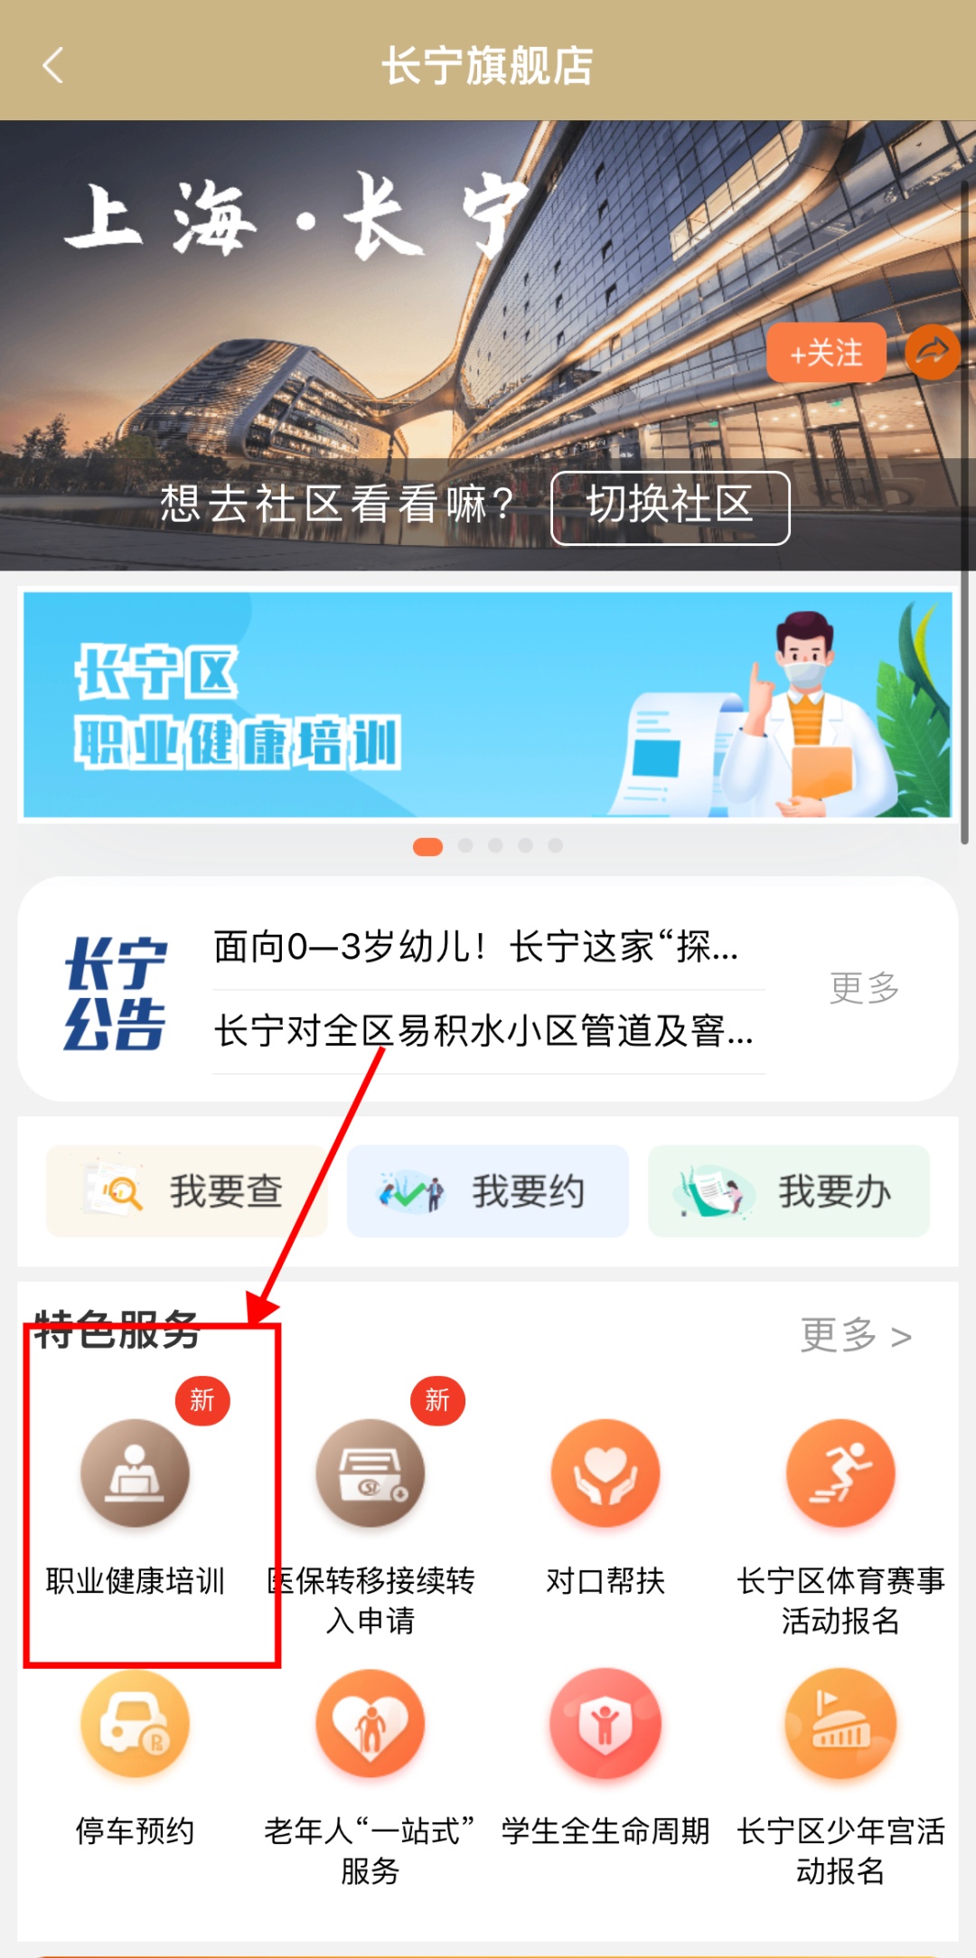Go back using the header arrow
This screenshot has width=976, height=1958.
pyautogui.click(x=53, y=65)
